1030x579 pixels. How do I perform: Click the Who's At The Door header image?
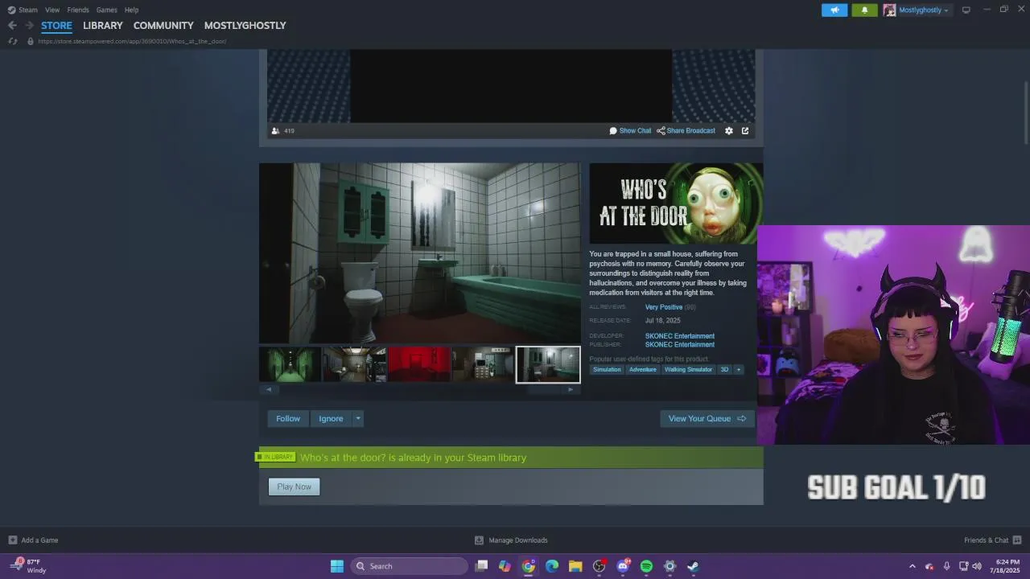tap(676, 203)
